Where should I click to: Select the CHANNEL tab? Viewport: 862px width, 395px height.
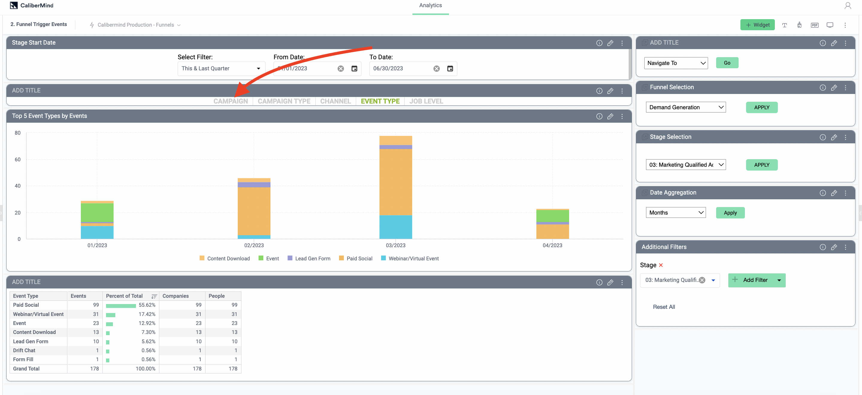pyautogui.click(x=335, y=101)
